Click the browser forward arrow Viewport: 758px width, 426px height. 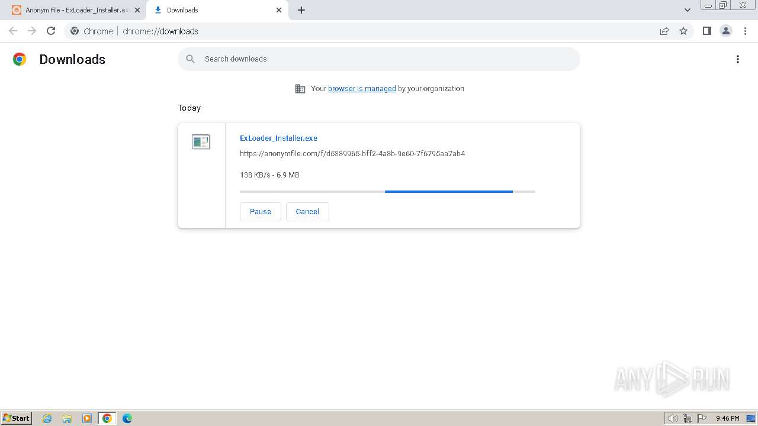(x=32, y=31)
